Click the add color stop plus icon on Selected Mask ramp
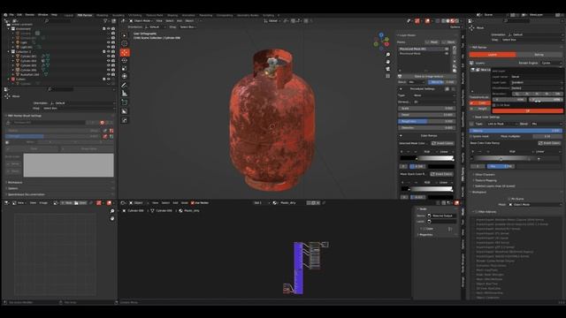 [x=402, y=152]
